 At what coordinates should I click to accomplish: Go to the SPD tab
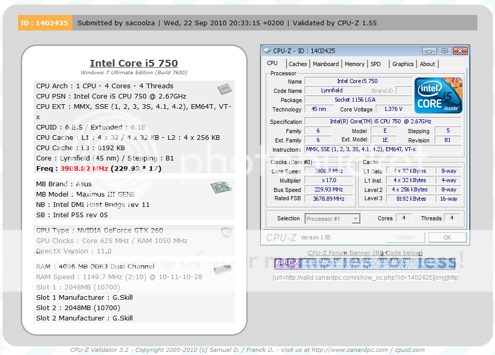(376, 64)
